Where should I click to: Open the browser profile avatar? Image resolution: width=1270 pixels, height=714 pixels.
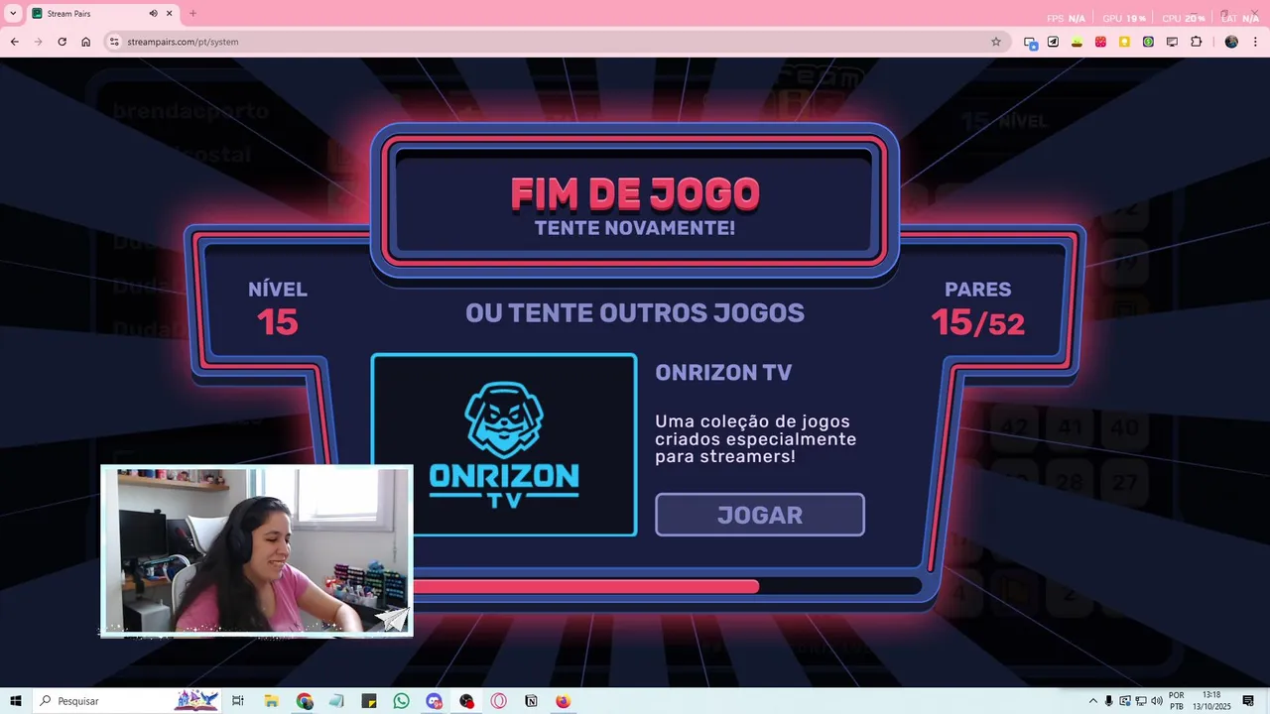point(1231,42)
